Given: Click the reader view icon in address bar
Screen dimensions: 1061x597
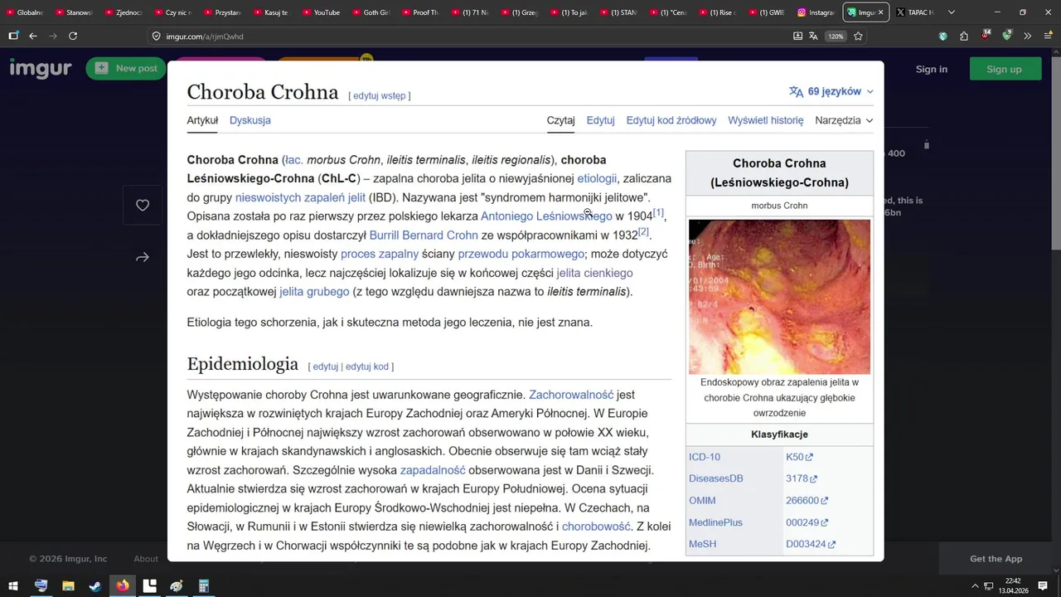Looking at the screenshot, I should pyautogui.click(x=797, y=36).
